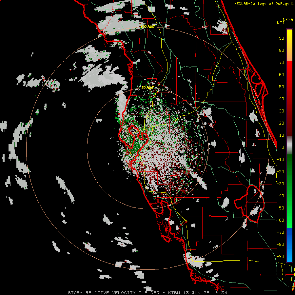Click the 10 value on velocity scale
The width and height of the screenshot is (295, 295).
click(x=282, y=135)
